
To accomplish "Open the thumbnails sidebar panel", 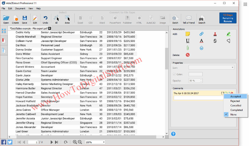I will click(x=4, y=31).
